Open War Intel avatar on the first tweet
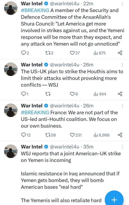This screenshot has width=129, height=205. [11, 8]
